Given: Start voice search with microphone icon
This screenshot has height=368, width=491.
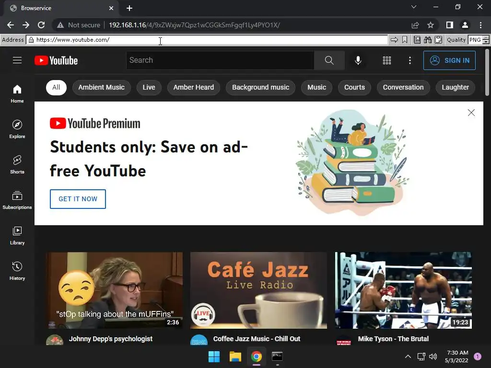Looking at the screenshot, I should point(358,60).
